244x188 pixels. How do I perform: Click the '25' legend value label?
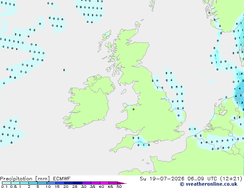75,186
